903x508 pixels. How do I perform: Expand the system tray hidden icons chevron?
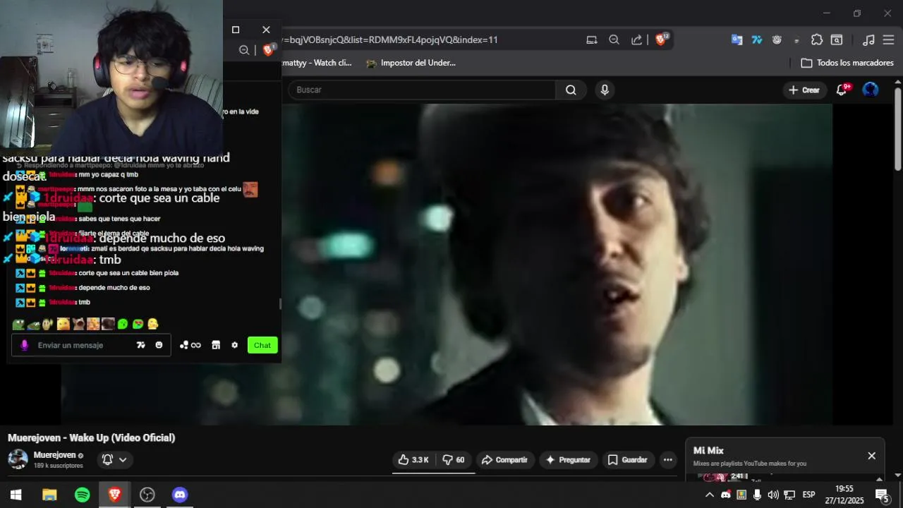[710, 495]
